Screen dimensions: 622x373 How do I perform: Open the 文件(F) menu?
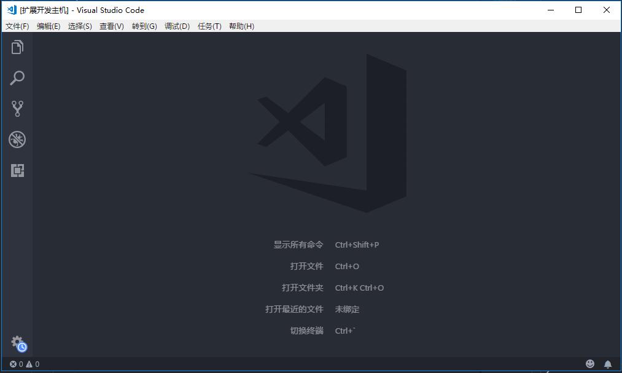coord(17,26)
